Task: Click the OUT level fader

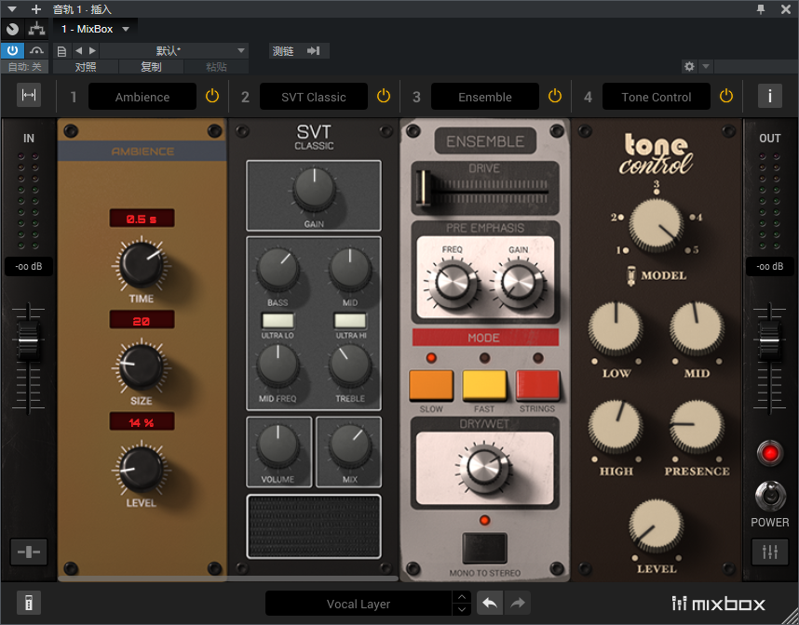Action: point(769,340)
